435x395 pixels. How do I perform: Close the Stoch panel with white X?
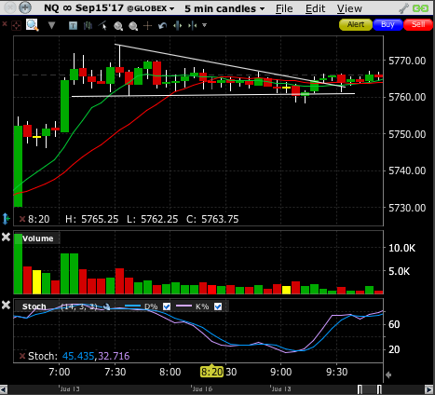click(6, 305)
